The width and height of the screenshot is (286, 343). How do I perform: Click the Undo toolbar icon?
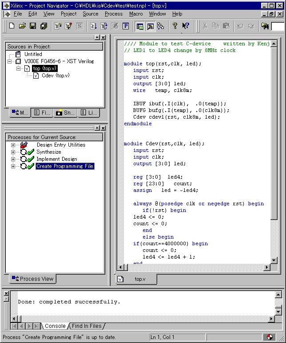coord(240,26)
